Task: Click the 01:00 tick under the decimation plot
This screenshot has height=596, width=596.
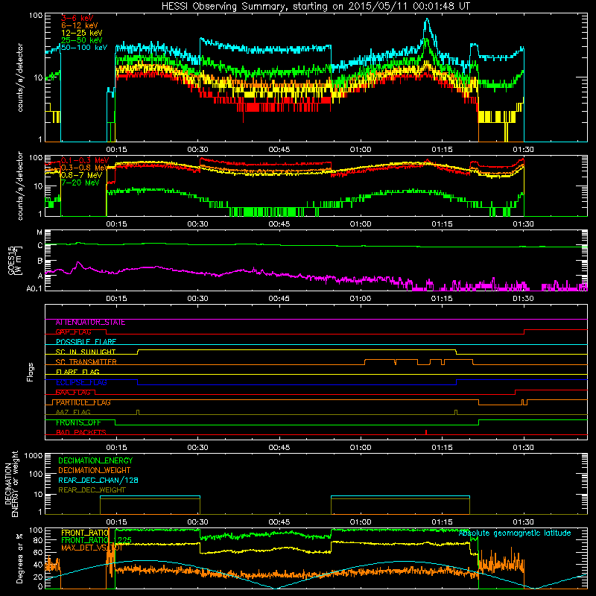Action: coord(361,521)
